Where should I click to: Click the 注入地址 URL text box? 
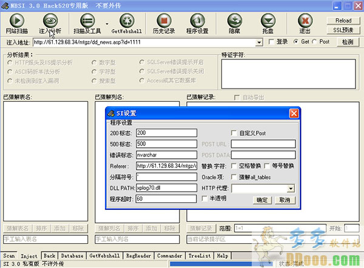click(144, 42)
